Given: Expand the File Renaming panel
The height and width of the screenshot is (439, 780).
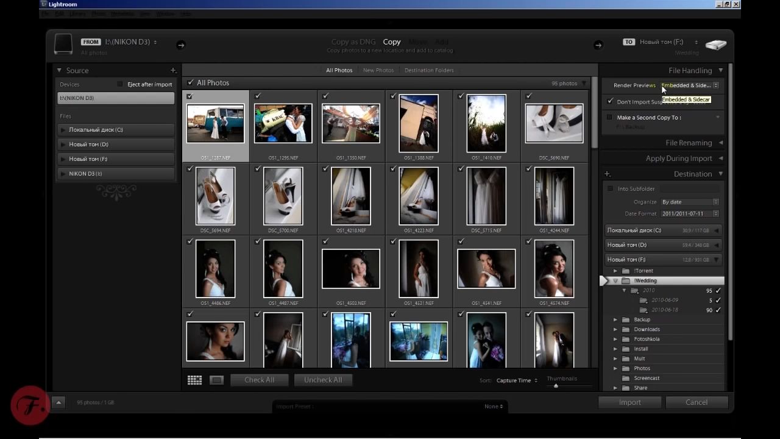Looking at the screenshot, I should 689,143.
